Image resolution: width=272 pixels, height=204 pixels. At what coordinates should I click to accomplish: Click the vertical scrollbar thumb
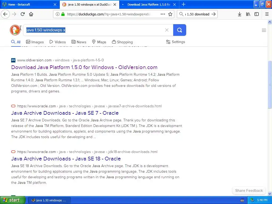(x=270, y=85)
